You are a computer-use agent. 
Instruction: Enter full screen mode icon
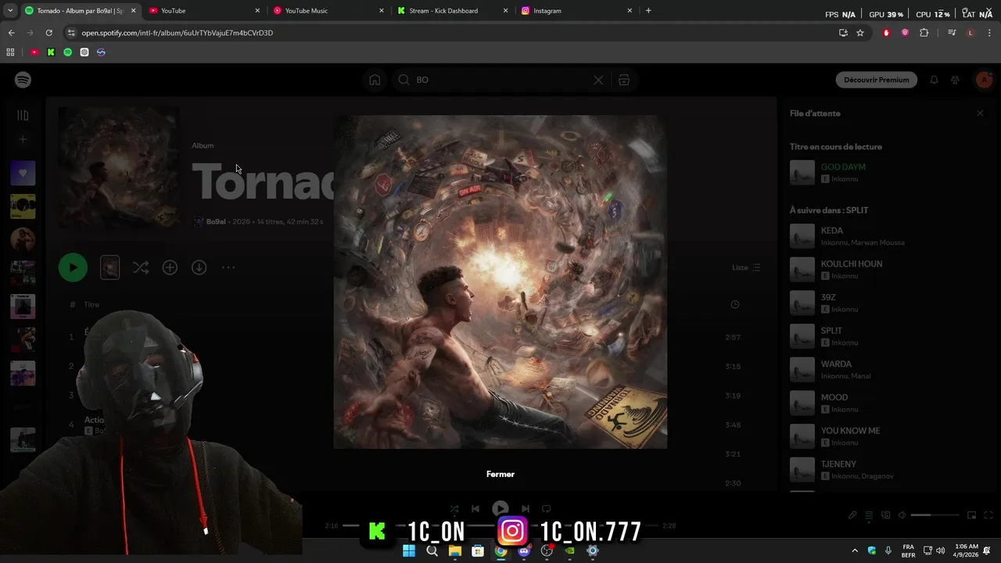[988, 515]
